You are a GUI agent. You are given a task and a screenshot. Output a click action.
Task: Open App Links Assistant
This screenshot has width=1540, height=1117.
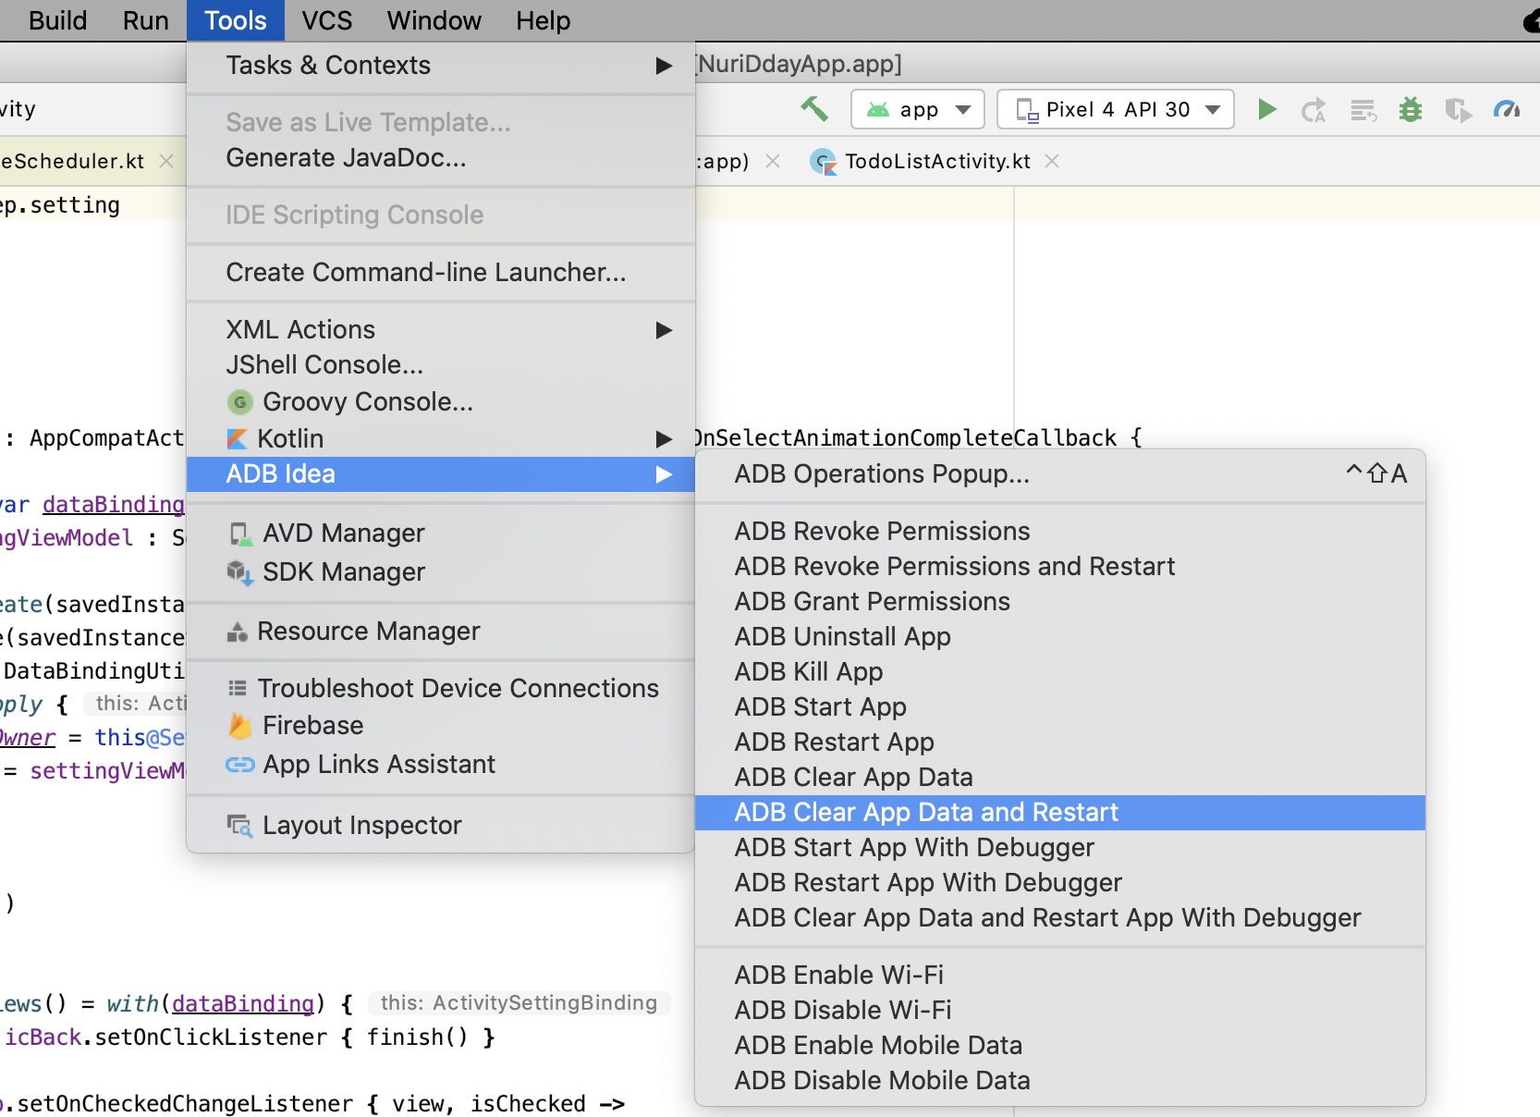tap(441, 765)
